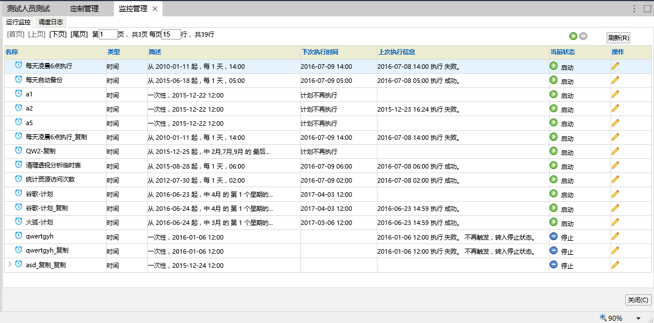This screenshot has height=323, width=654.
Task: Click the 关闭(C) button
Action: pyautogui.click(x=639, y=300)
